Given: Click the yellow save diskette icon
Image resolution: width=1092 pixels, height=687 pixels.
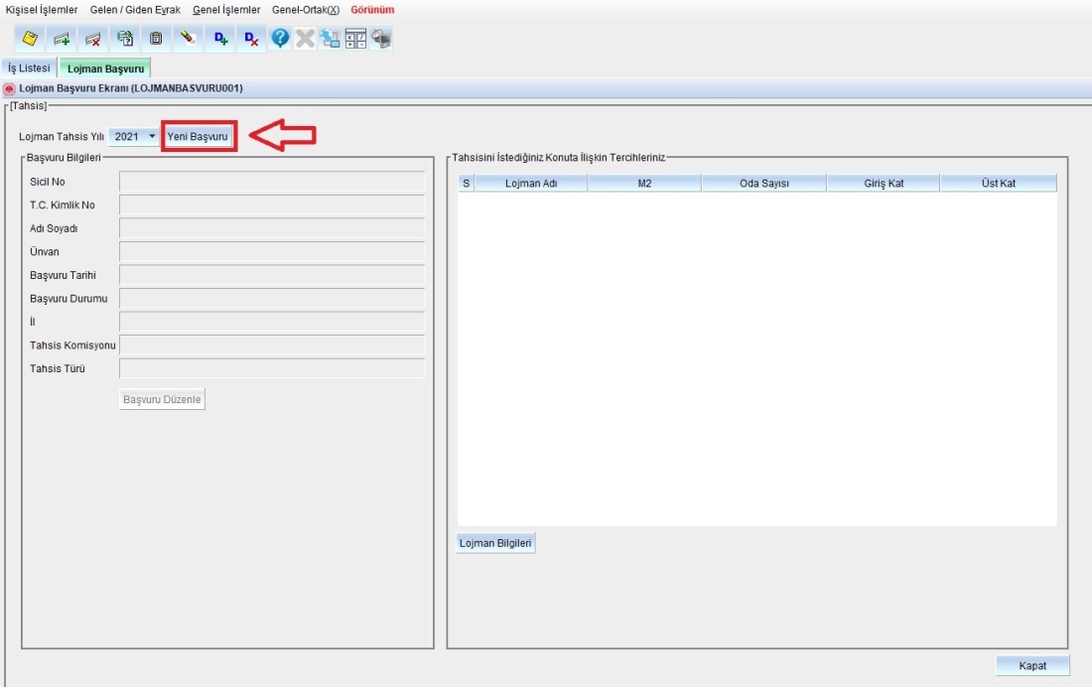Looking at the screenshot, I should [30, 39].
